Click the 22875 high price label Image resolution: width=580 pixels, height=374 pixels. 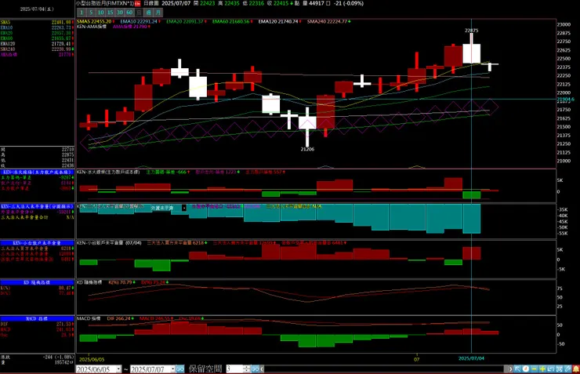tap(471, 31)
